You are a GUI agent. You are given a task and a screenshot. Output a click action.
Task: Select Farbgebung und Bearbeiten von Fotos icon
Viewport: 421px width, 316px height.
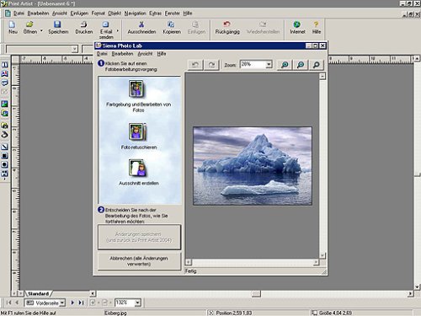tap(136, 88)
